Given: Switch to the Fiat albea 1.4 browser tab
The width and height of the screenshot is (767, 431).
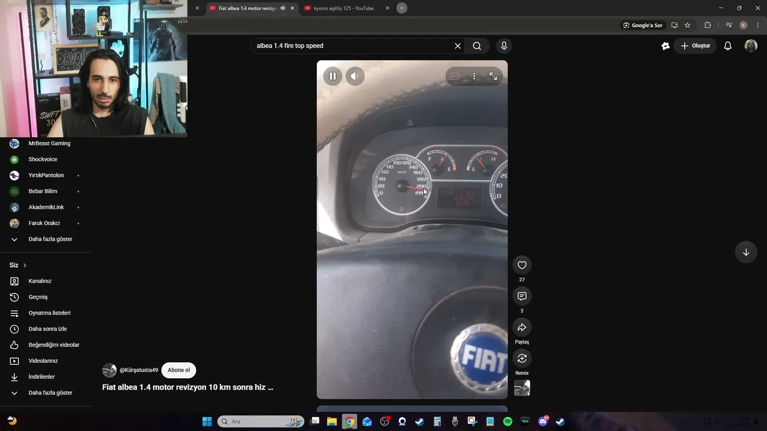Looking at the screenshot, I should 247,8.
